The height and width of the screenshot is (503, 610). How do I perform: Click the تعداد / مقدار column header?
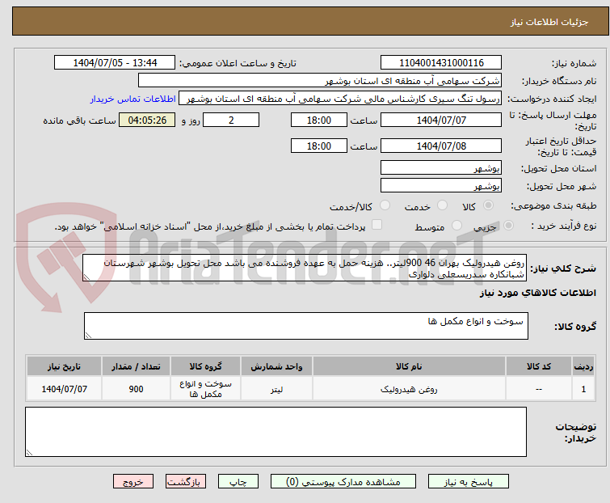[137, 366]
